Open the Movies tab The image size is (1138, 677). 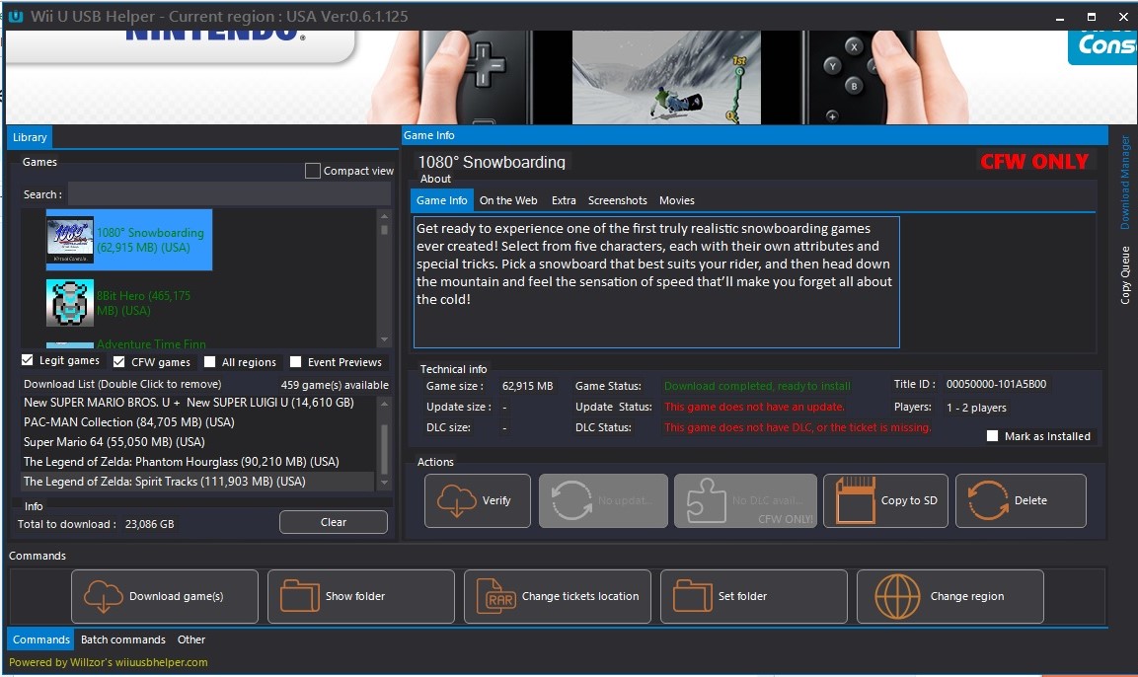point(676,200)
